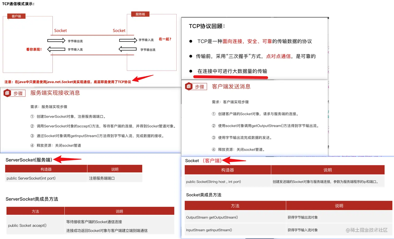
Task: Select step ③ about getInputStream() byte input stream
Action: pyautogui.click(x=98, y=136)
